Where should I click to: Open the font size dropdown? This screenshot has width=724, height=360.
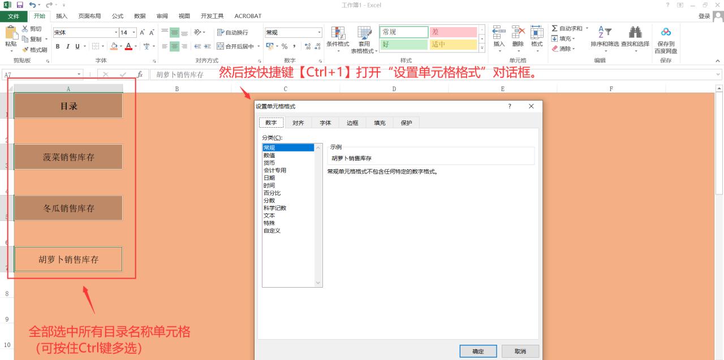pyautogui.click(x=134, y=32)
